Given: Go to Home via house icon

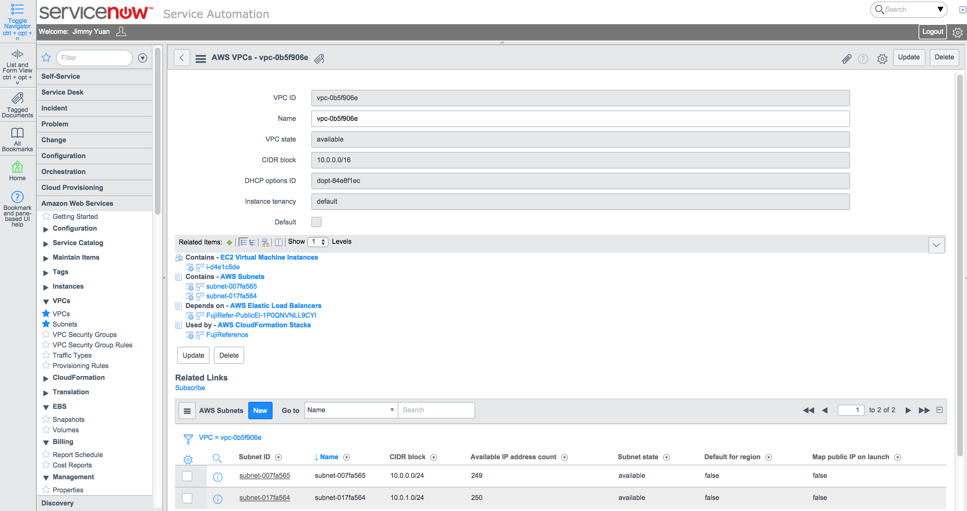Looking at the screenshot, I should click(17, 167).
